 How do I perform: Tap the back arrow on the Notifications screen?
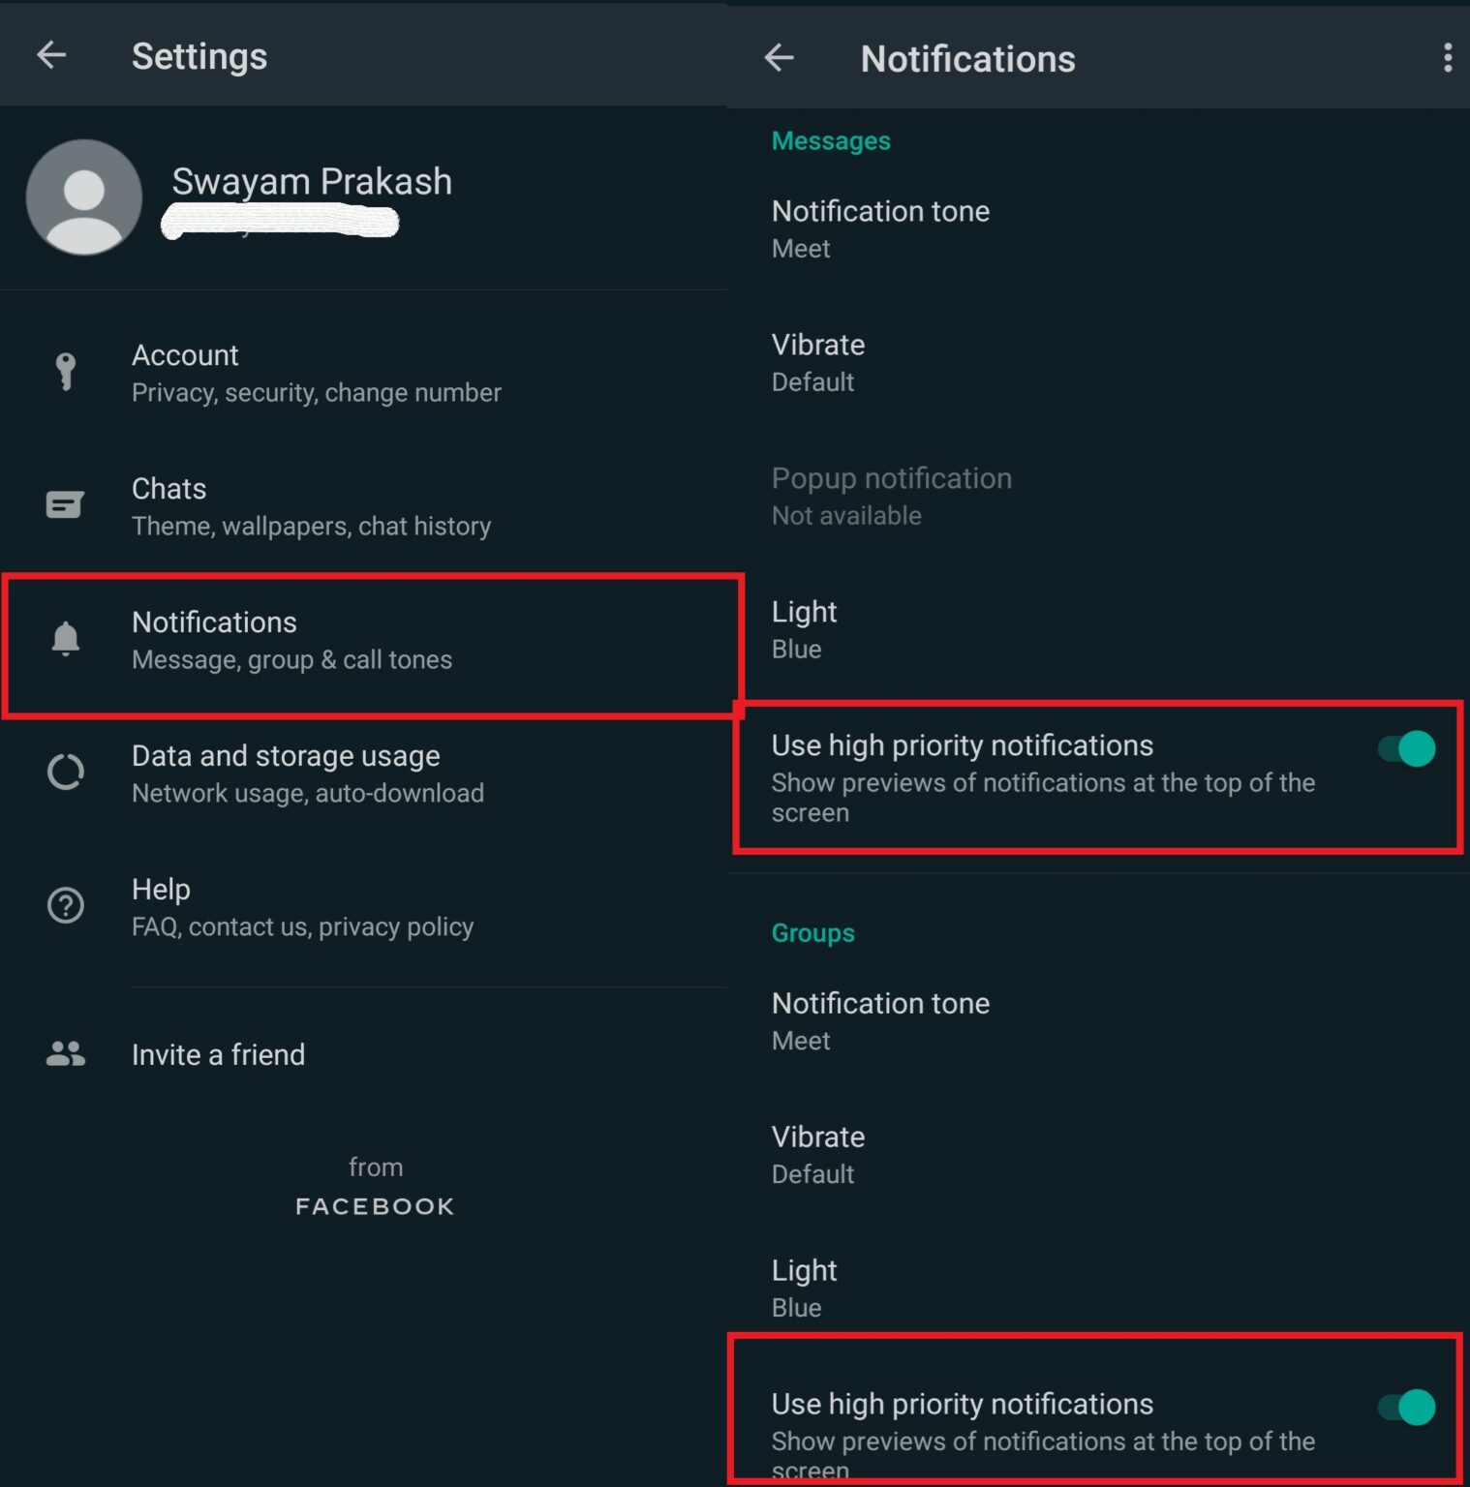[x=781, y=58]
